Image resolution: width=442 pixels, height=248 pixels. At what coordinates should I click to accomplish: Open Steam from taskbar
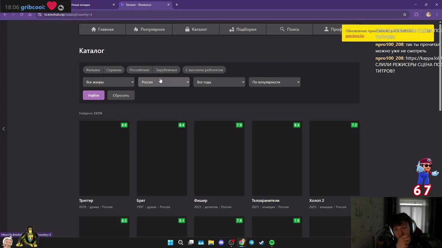pyautogui.click(x=262, y=242)
